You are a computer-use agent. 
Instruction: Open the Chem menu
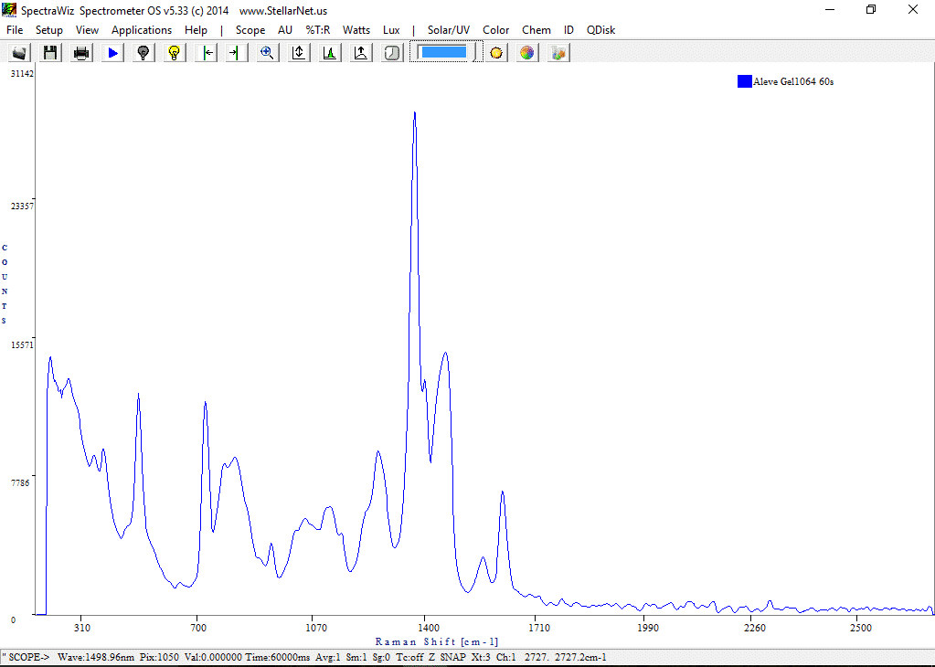[x=537, y=30]
